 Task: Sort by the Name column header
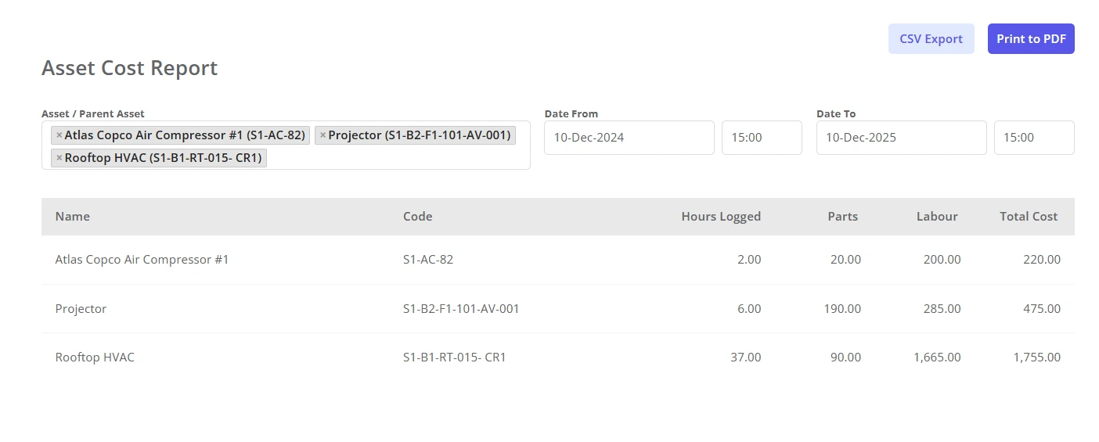coord(73,217)
